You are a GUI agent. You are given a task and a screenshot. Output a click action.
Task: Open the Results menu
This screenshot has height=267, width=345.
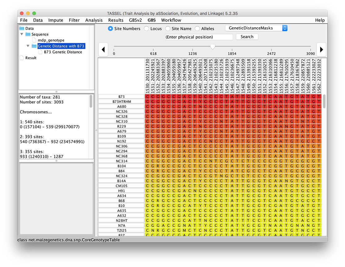116,20
